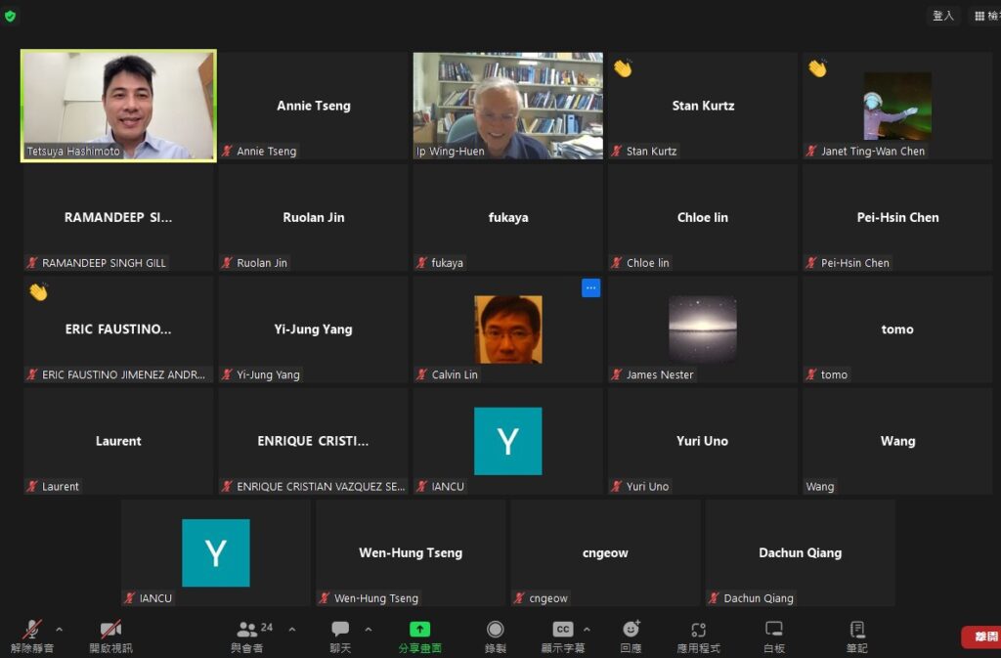Open the Whiteboard
The width and height of the screenshot is (1001, 658).
tap(774, 636)
